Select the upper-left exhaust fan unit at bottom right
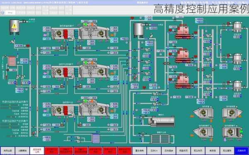This screenshot has height=155, width=249. [x=203, y=113]
